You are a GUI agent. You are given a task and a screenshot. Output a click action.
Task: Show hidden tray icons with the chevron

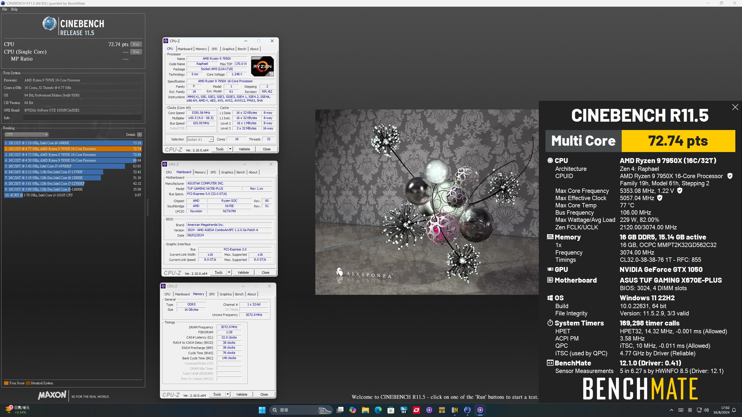672,410
